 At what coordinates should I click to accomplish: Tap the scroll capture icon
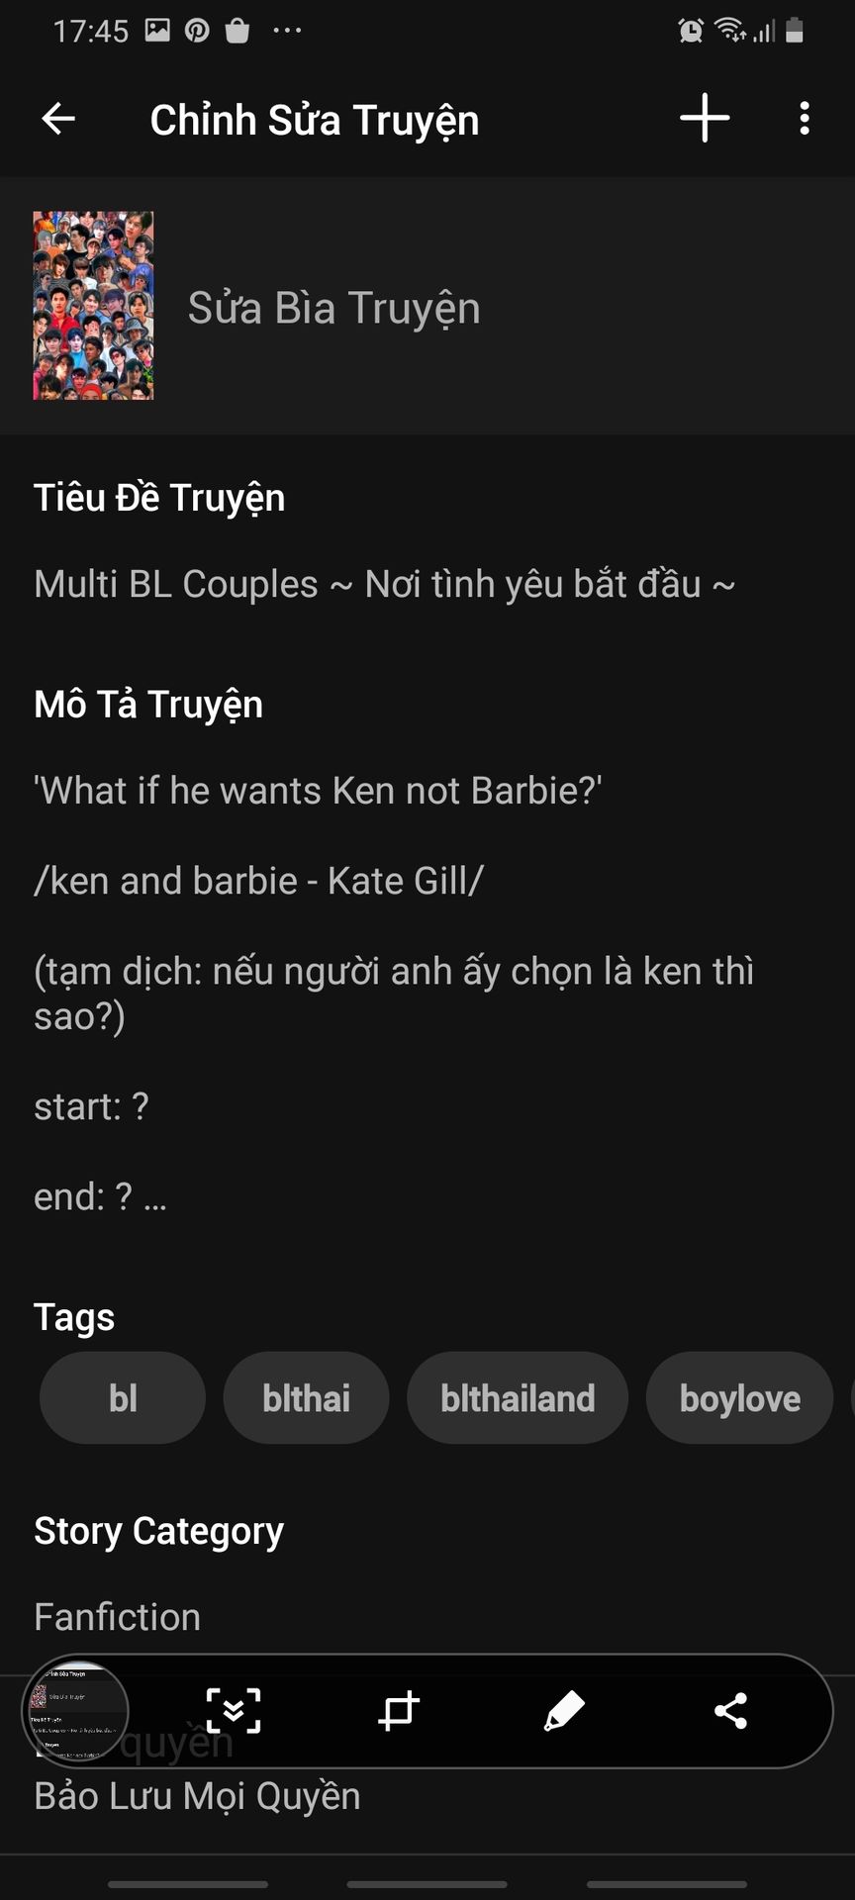click(x=234, y=1710)
